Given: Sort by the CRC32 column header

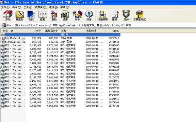Looking at the screenshot, I should click(113, 31).
